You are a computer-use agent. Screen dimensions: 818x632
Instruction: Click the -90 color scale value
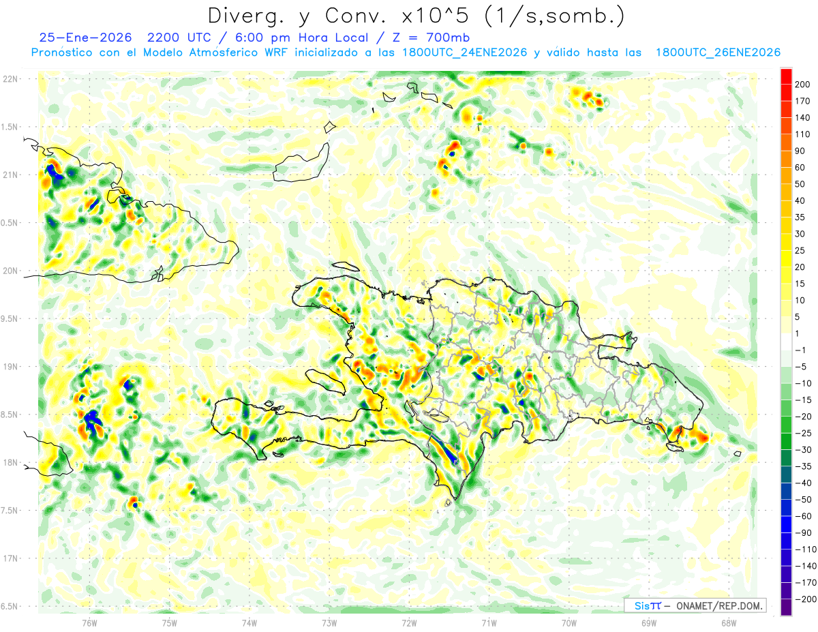pos(805,533)
